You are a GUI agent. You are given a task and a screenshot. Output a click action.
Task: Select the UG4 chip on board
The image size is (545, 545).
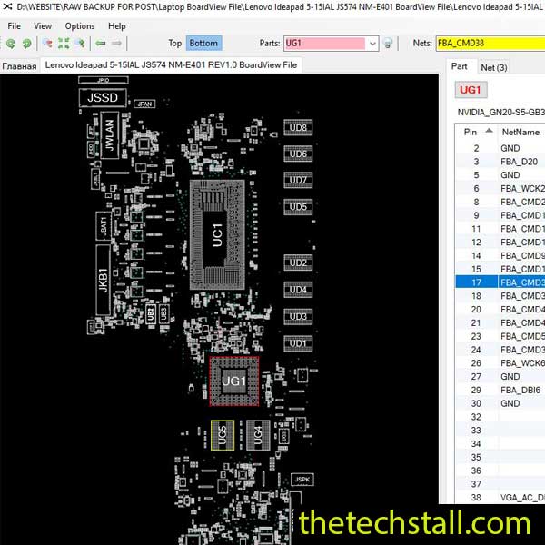(258, 435)
